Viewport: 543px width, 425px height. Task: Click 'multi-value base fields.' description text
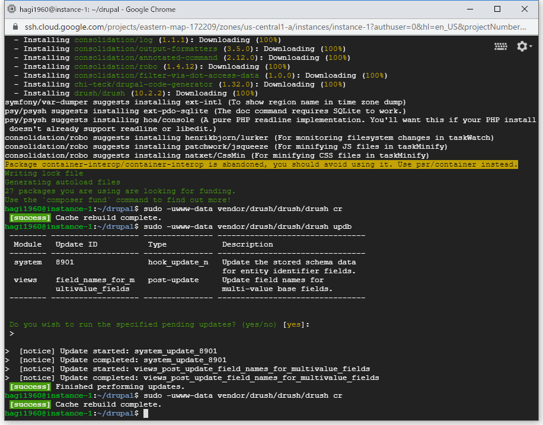(277, 289)
